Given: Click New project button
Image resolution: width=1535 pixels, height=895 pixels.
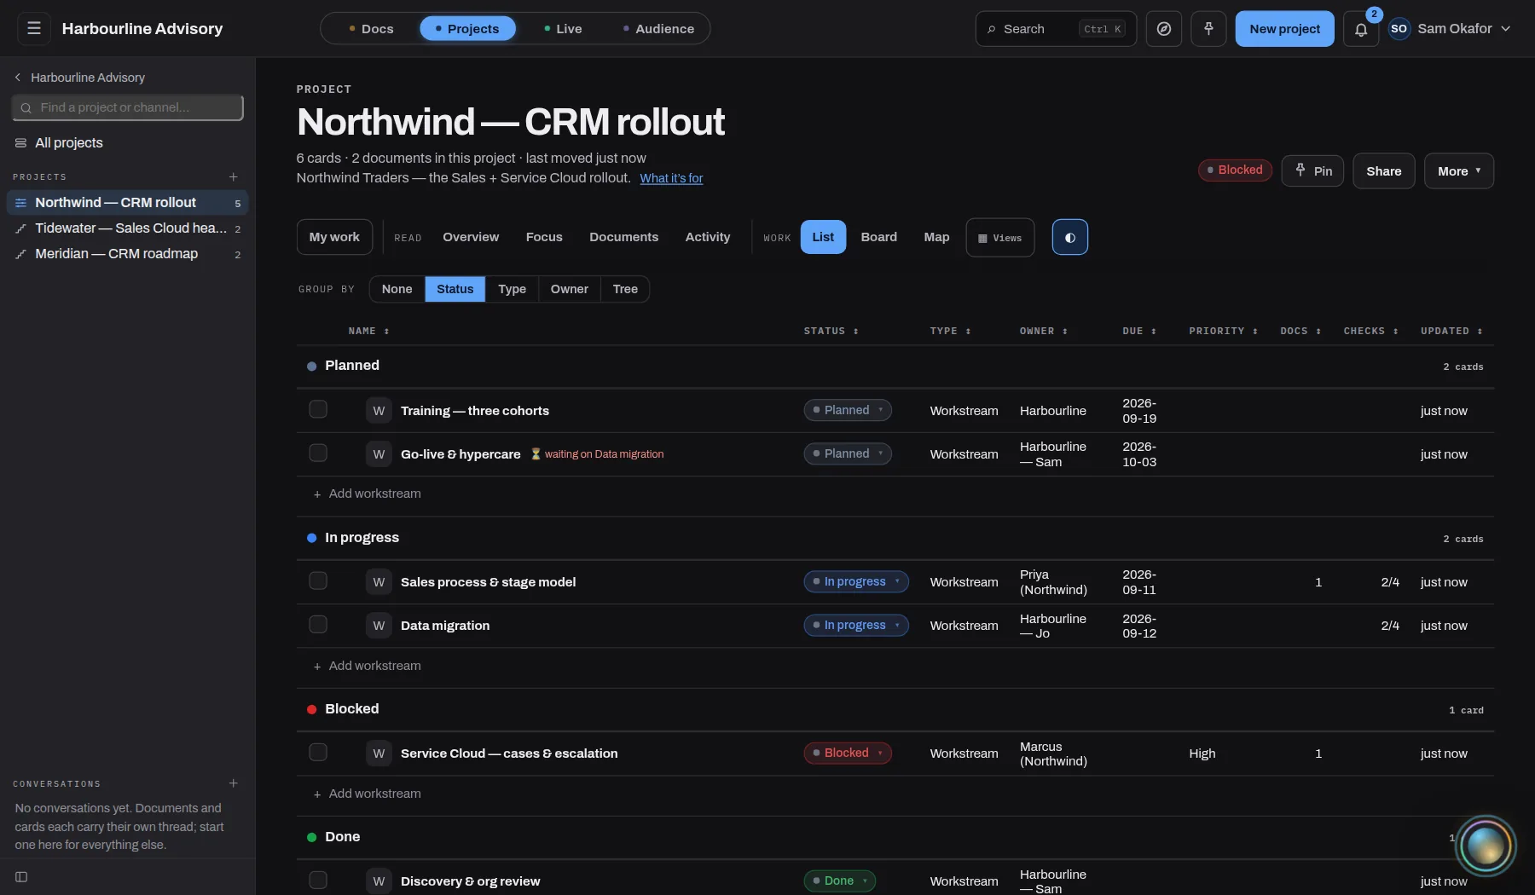Looking at the screenshot, I should click(1284, 29).
